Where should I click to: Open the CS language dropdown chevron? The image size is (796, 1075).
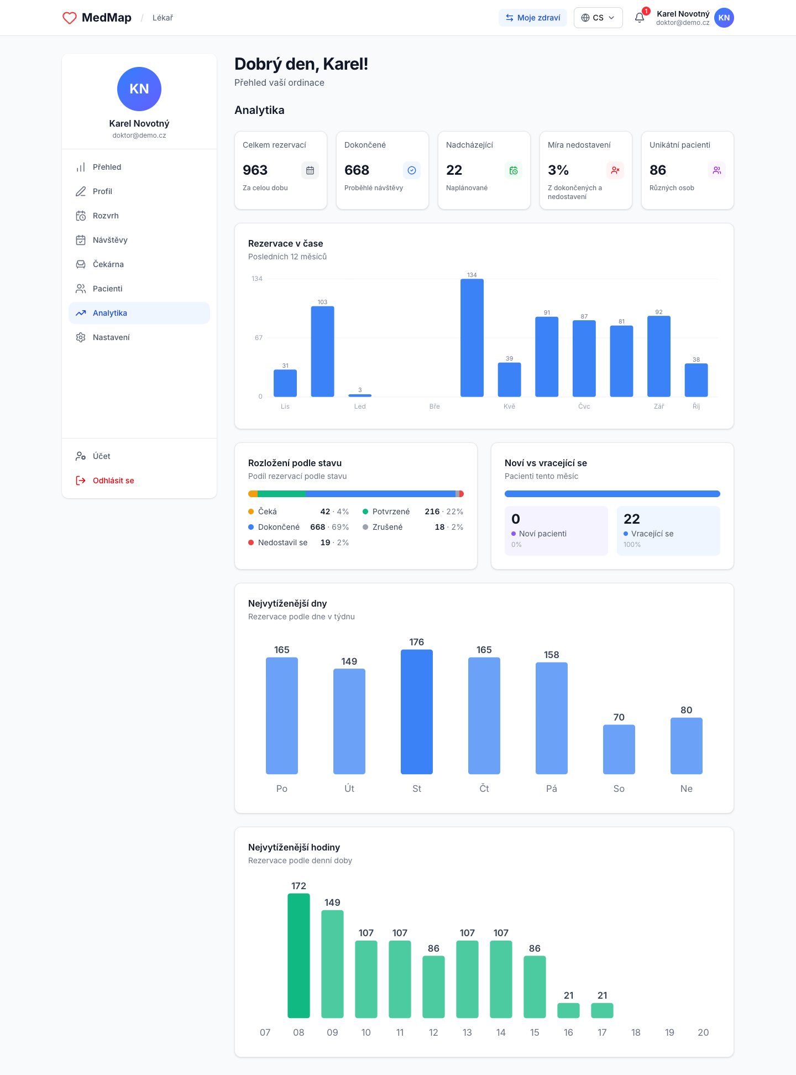[611, 18]
